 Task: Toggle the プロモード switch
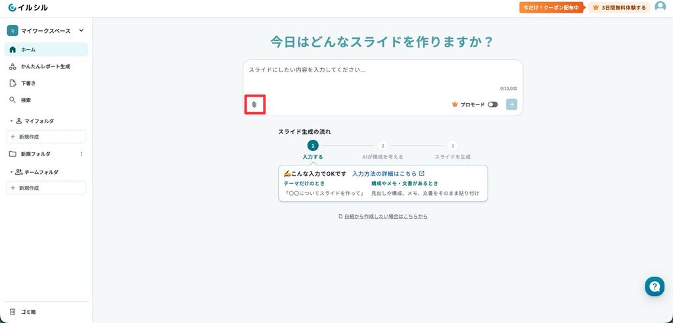tap(492, 104)
